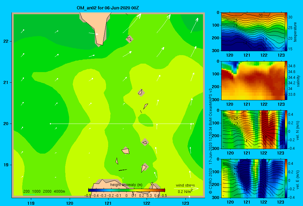Click the '2000' depth legend entry

(47, 191)
